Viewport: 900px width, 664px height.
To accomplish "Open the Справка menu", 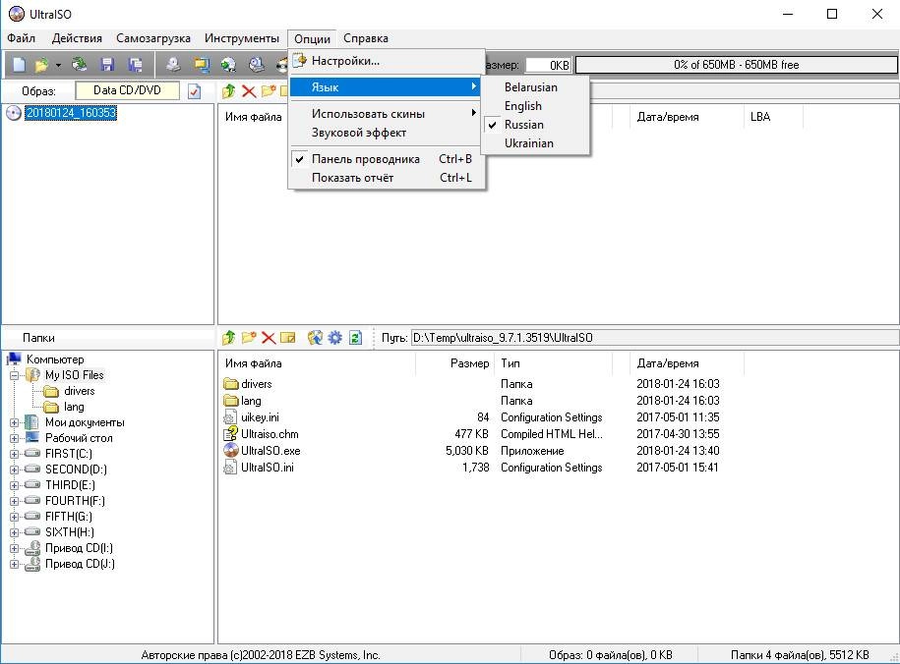I will click(366, 38).
